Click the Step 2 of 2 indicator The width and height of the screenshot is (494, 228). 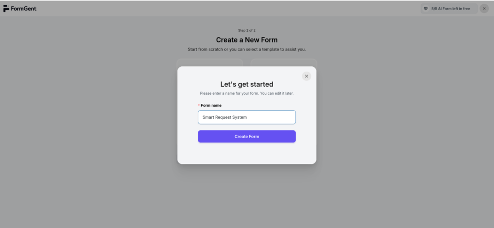click(247, 30)
